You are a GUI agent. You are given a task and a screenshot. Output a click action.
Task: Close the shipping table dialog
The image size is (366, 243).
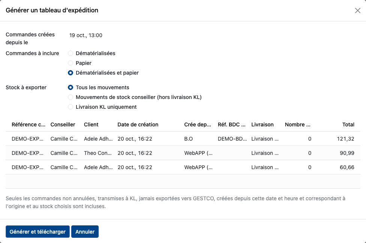point(358,10)
